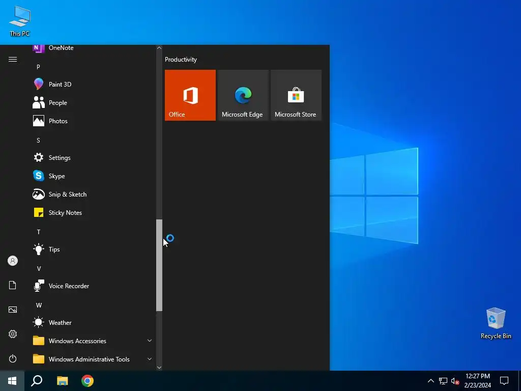Open Sticky Notes

[x=93, y=212]
